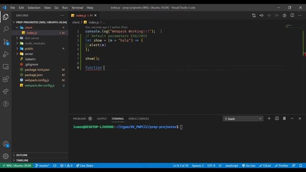Expand the server folder

[x=40, y=54]
